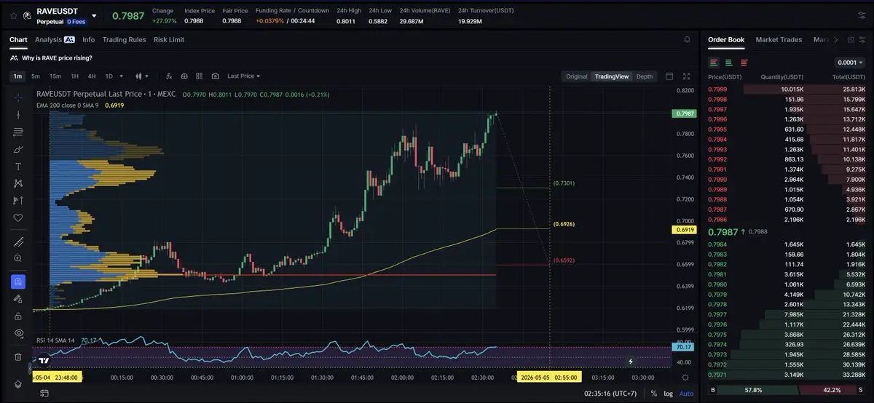
Task: Select the text annotation tool
Action: (x=18, y=167)
